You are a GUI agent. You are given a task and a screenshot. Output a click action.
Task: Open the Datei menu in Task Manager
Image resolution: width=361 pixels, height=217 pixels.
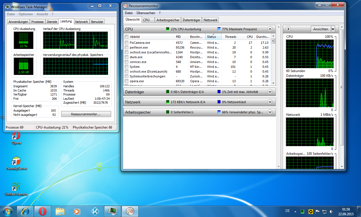pyautogui.click(x=11, y=14)
